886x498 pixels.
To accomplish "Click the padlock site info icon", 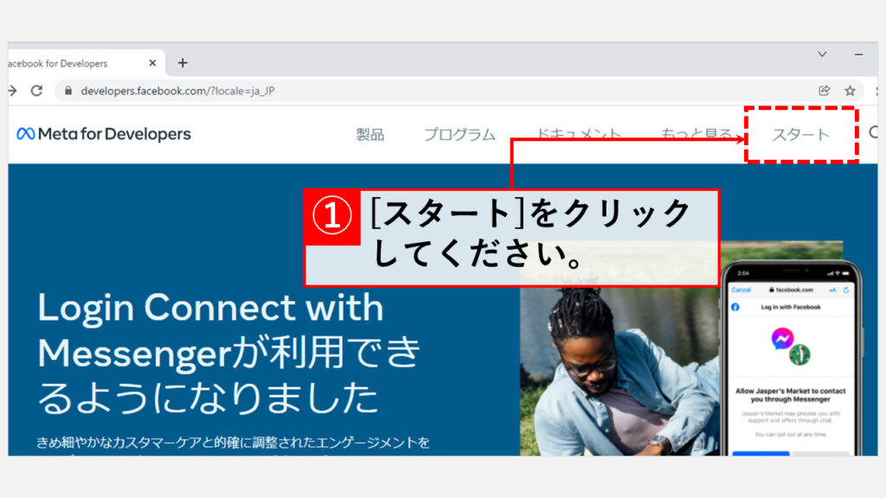I will pyautogui.click(x=68, y=91).
